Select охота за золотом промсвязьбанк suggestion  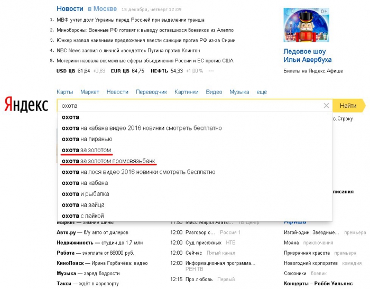pyautogui.click(x=195, y=161)
